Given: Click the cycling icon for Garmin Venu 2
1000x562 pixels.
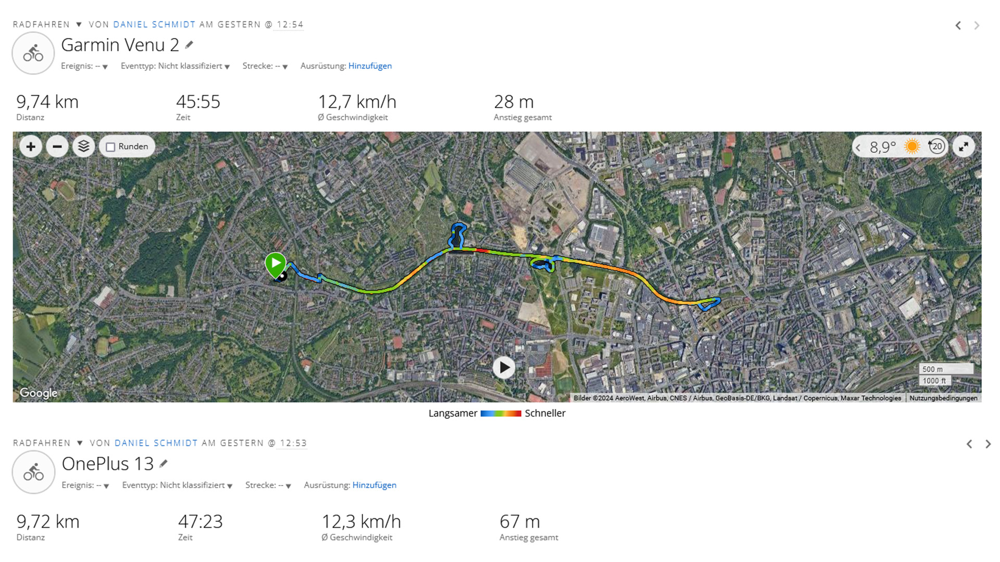Looking at the screenshot, I should [33, 53].
